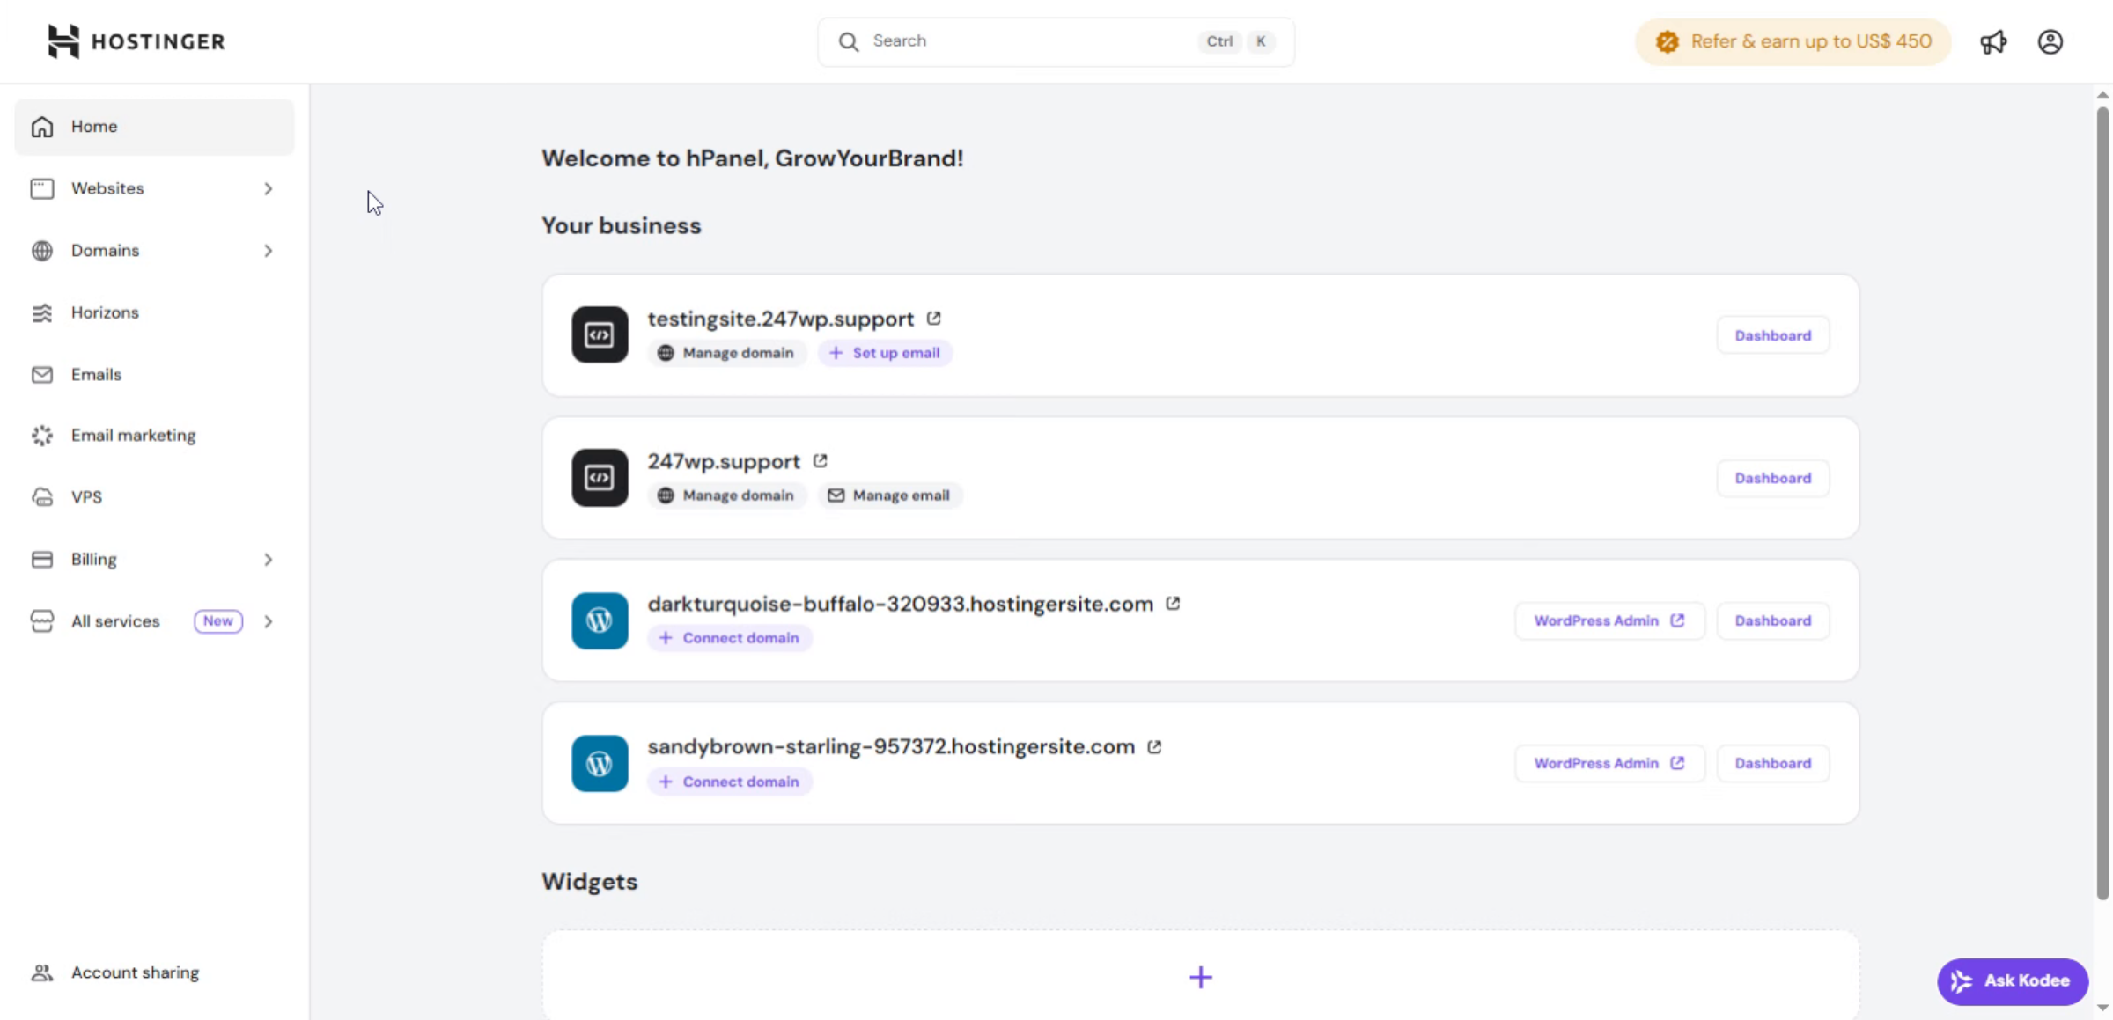
Task: Click the Horizons sidebar icon
Action: coord(41,312)
